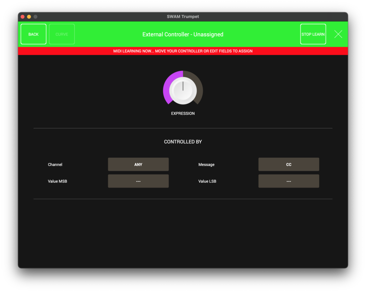Screen dimensions: 366x292
Task: Open the Channel dropdown showing ANY
Action: 138,165
